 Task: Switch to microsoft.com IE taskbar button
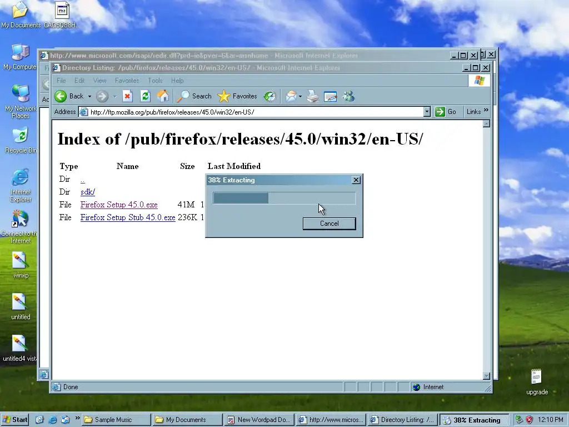pyautogui.click(x=330, y=420)
